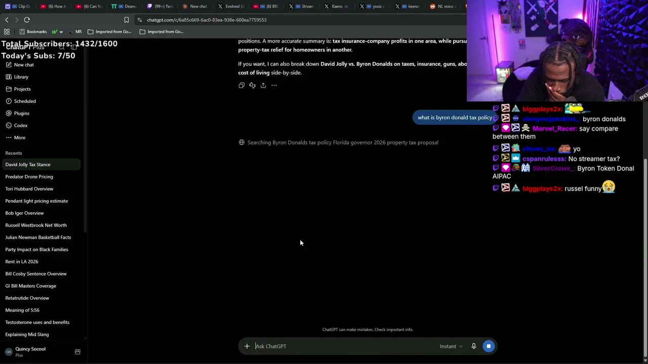Image resolution: width=648 pixels, height=364 pixels.
Task: Switch to the NL voice browser tab
Action: tap(443, 7)
